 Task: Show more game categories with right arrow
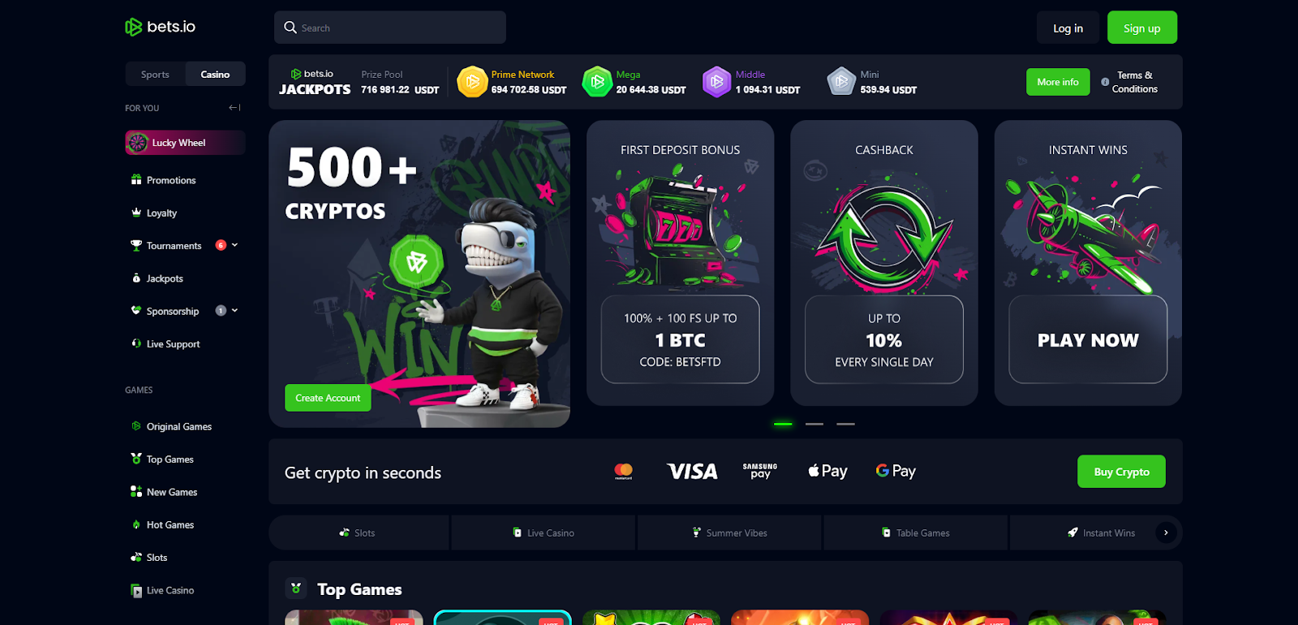1166,532
